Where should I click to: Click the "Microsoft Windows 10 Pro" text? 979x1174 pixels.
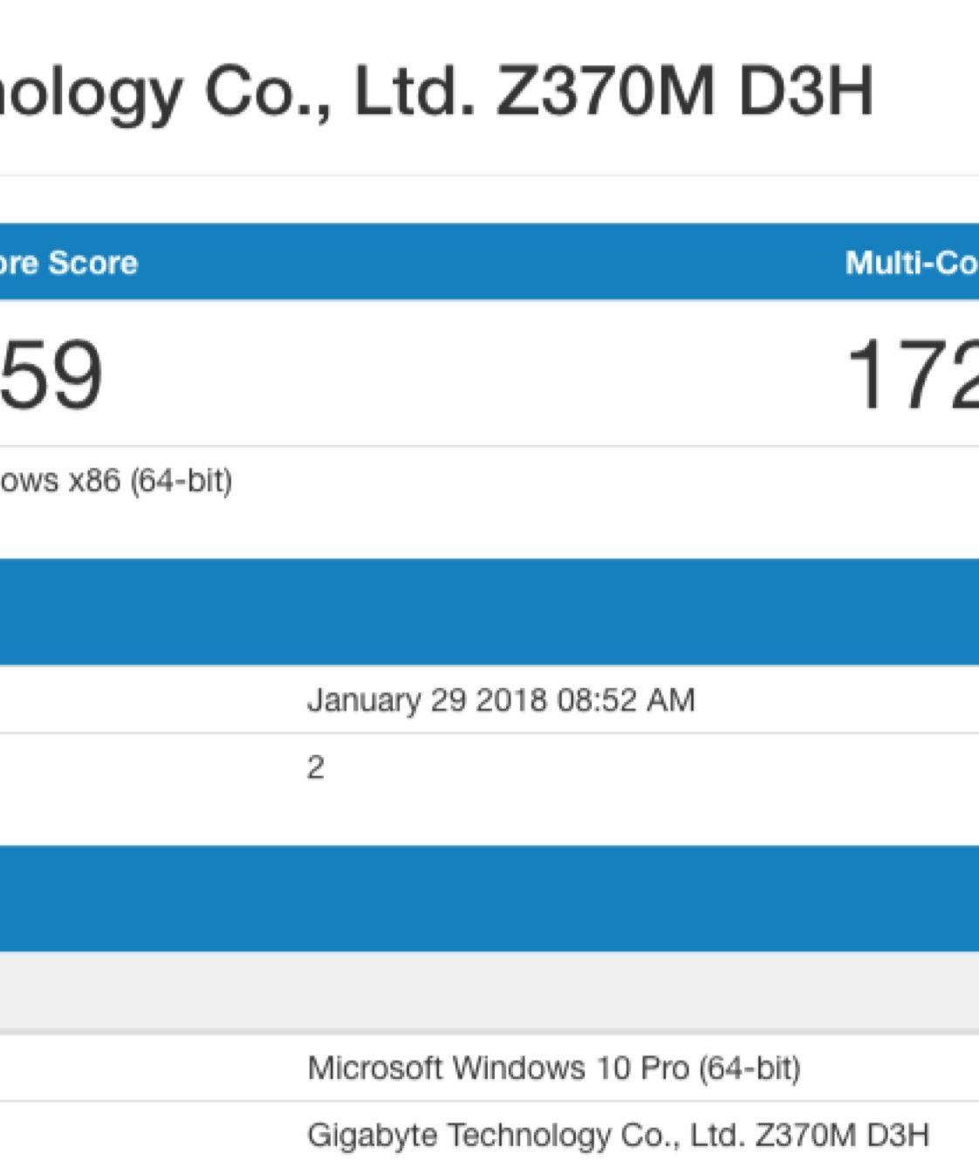pyautogui.click(x=498, y=1068)
